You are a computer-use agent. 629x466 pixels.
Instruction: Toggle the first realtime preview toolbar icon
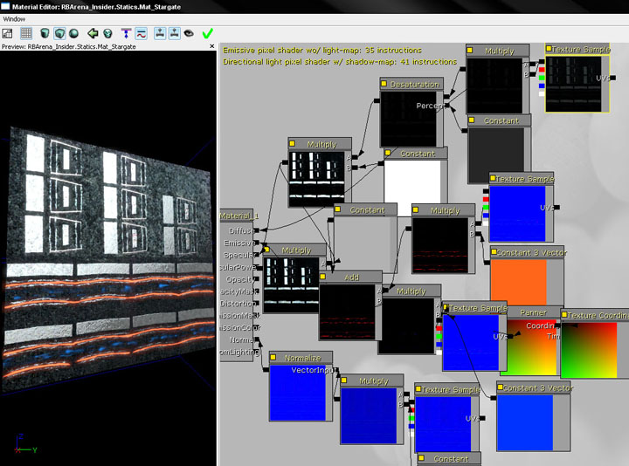tap(160, 33)
